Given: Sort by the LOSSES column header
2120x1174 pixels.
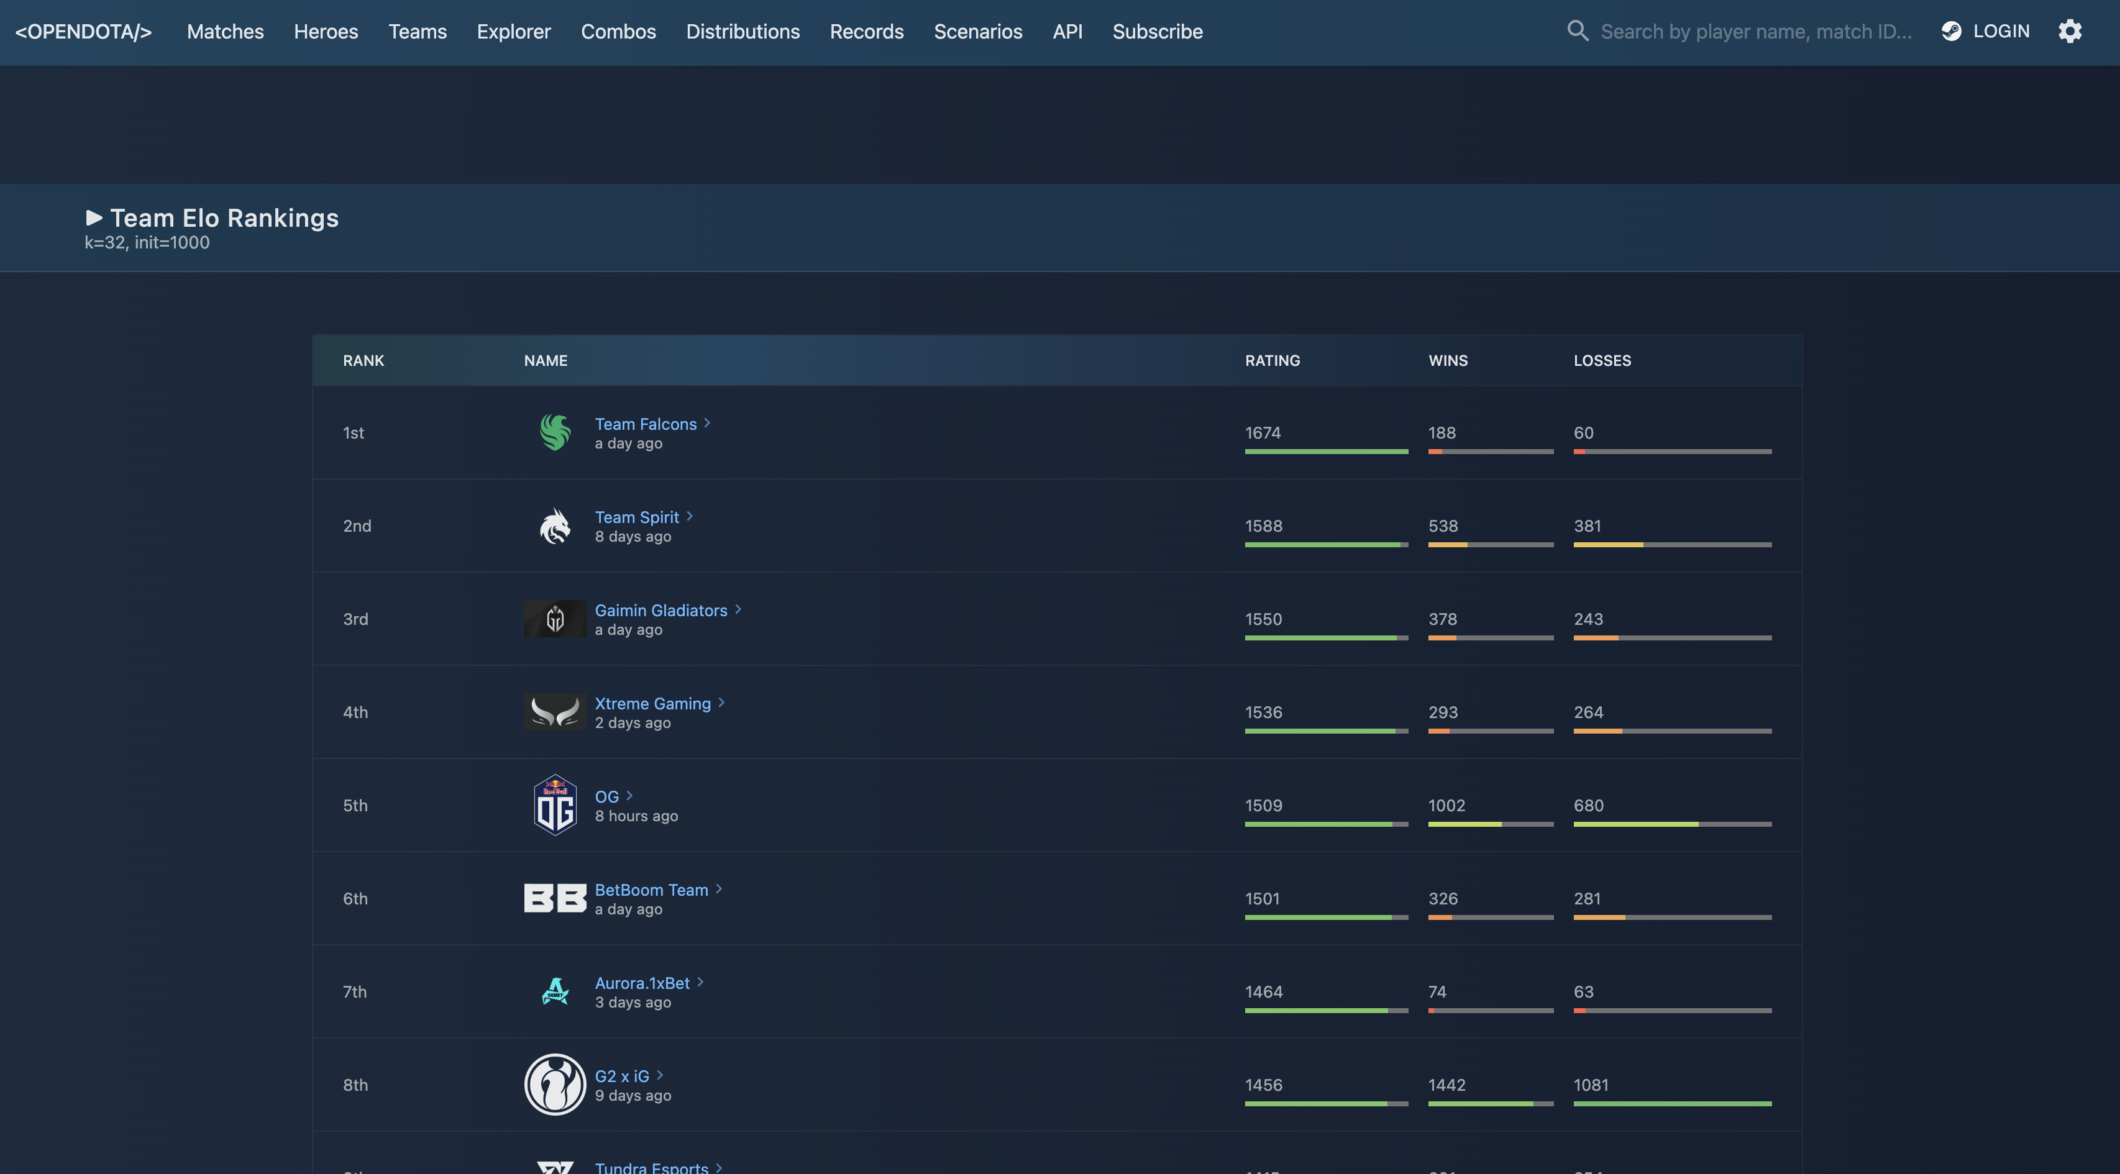Looking at the screenshot, I should pos(1602,360).
